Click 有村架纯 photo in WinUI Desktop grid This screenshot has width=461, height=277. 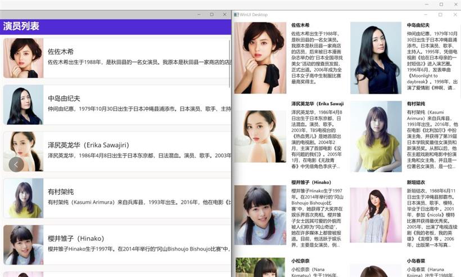(x=376, y=137)
